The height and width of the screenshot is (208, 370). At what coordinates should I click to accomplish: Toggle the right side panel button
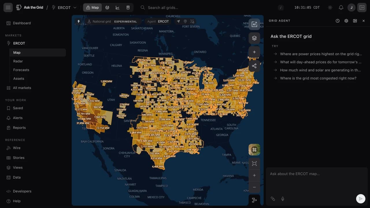click(362, 8)
